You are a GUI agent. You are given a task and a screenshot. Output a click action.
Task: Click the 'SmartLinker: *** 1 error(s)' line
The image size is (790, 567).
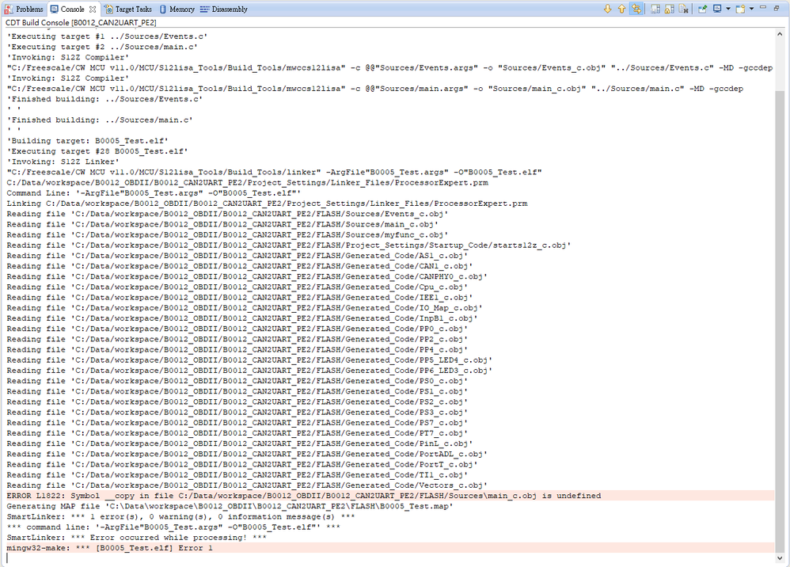point(180,516)
